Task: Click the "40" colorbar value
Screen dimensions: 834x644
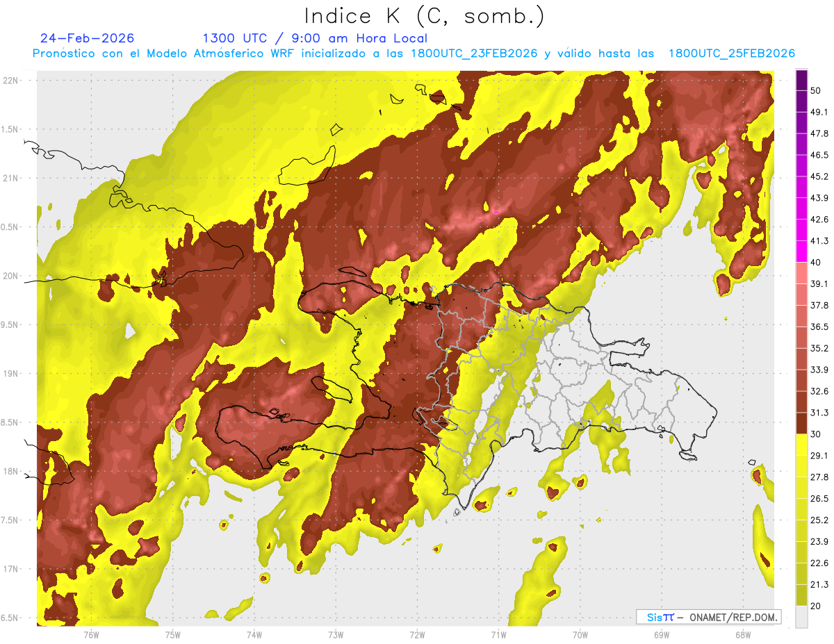Action: tap(817, 263)
